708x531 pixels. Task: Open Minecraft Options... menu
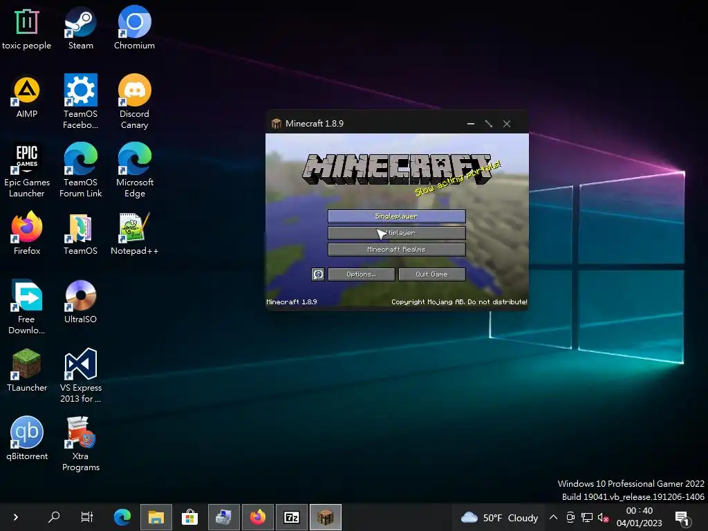coord(361,274)
